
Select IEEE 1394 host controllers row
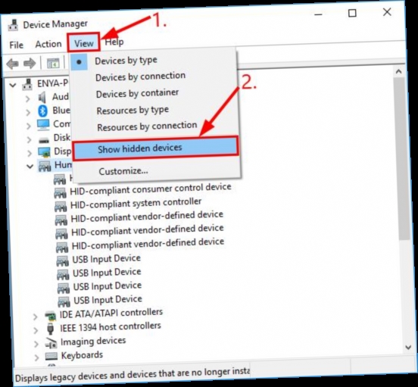click(111, 326)
